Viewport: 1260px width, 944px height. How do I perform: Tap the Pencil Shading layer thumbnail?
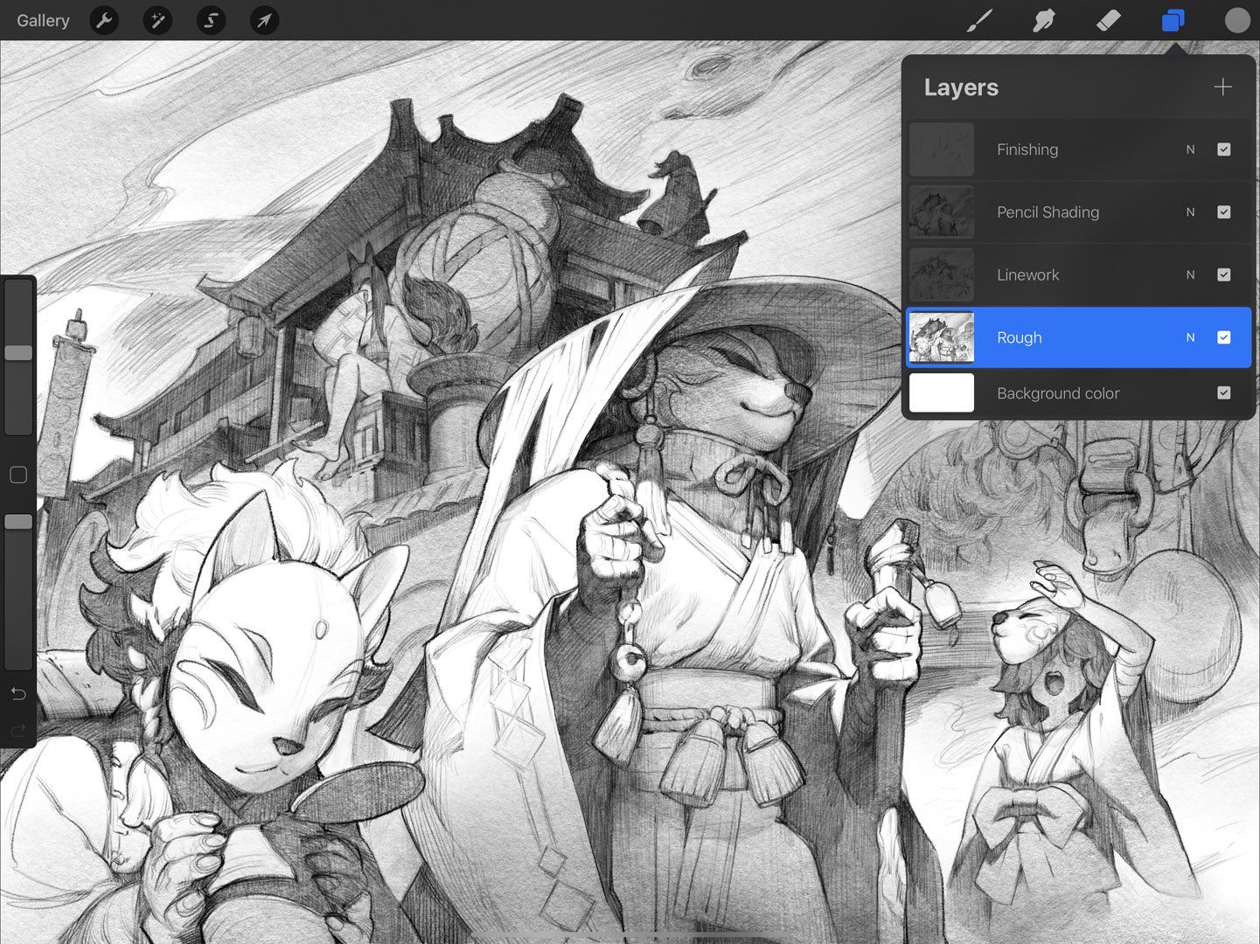coord(941,212)
